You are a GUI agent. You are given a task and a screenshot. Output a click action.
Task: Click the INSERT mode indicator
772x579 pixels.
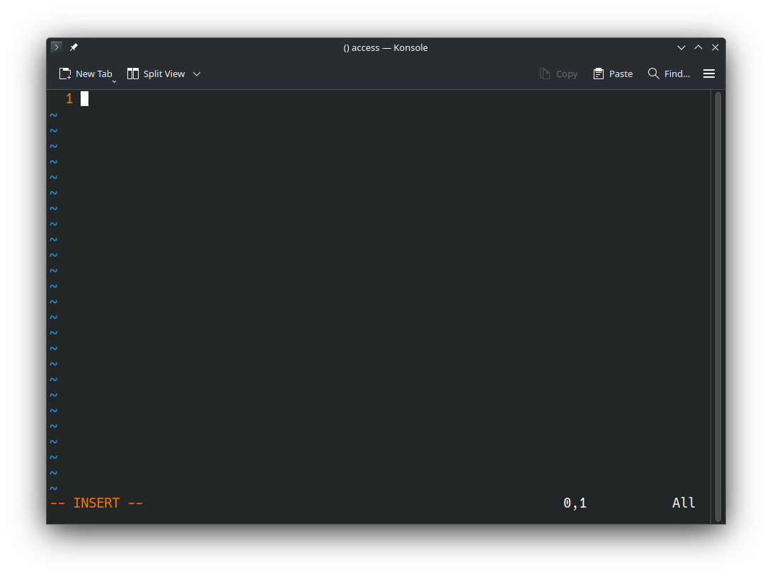[x=96, y=503]
